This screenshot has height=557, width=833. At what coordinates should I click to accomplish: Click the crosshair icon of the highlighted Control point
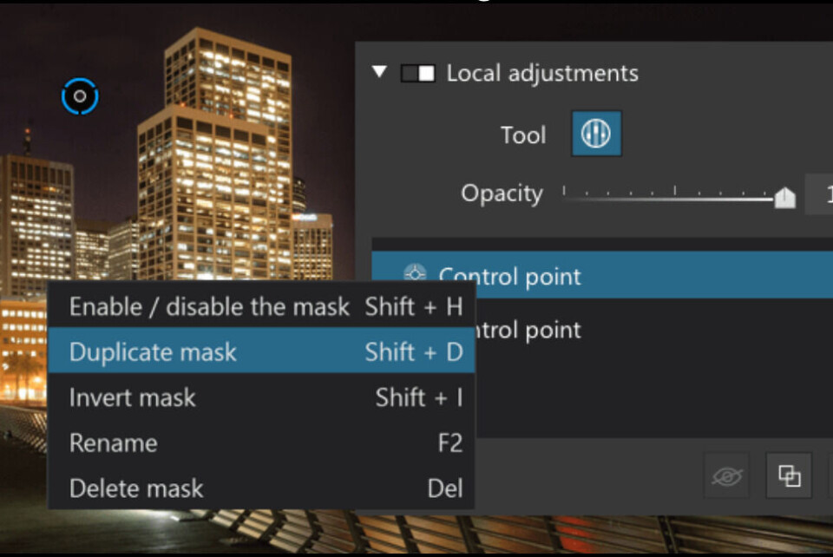pyautogui.click(x=415, y=276)
